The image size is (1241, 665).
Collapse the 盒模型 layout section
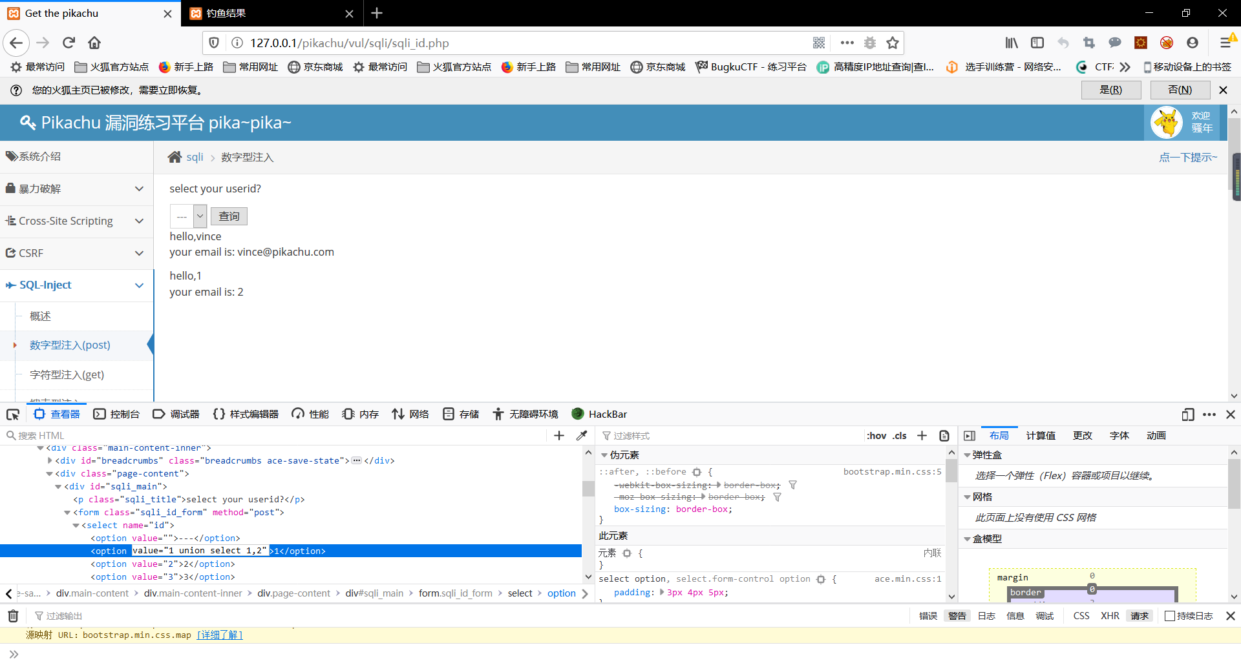[x=967, y=539]
